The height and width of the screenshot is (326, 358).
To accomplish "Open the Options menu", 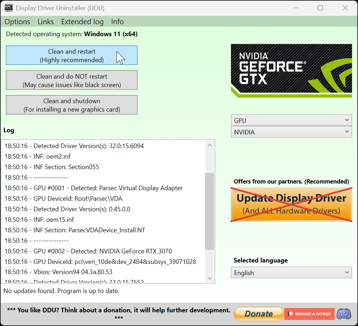I will pos(17,22).
